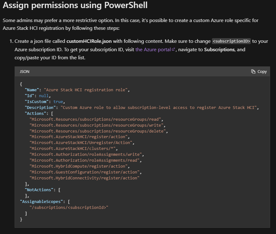Screen dimensions: 276x234
Task: Click the 'Assign permissions using PowerShell' heading
Action: click(75, 5)
